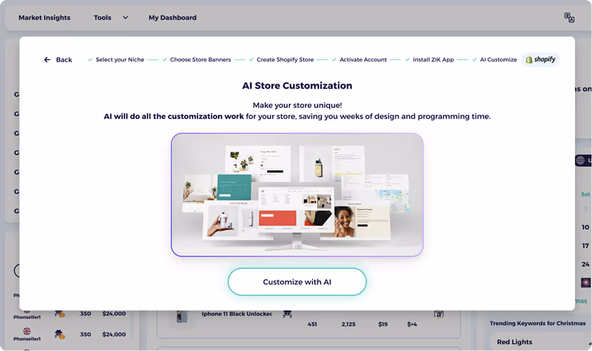Image resolution: width=592 pixels, height=351 pixels.
Task: Click the spy icon next to the 350 value
Action: [59, 335]
